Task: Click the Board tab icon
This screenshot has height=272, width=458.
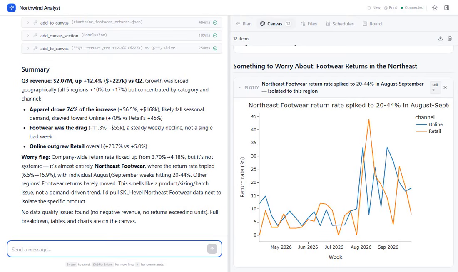Action: (365, 24)
